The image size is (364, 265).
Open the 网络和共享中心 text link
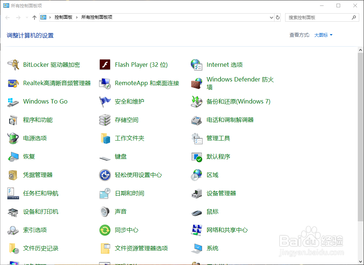227,230
